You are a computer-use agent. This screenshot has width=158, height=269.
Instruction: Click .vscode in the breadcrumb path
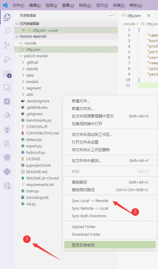129,24
